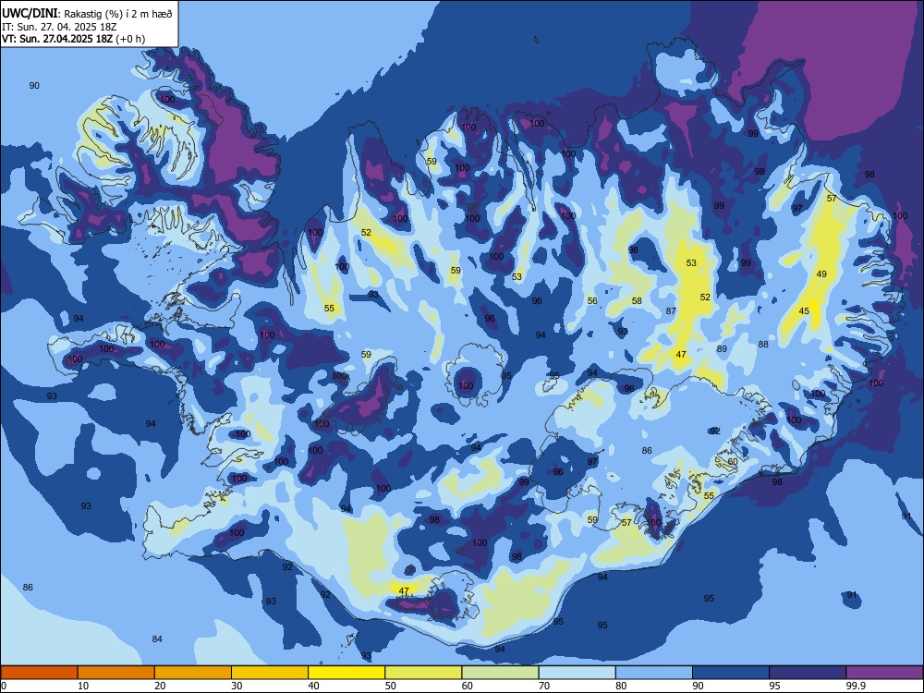Select the bright yellow 40–50 legend swatch

pos(346,673)
